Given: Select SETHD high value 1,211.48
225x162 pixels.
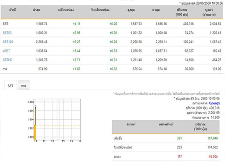Looking at the screenshot, I should (136, 60).
